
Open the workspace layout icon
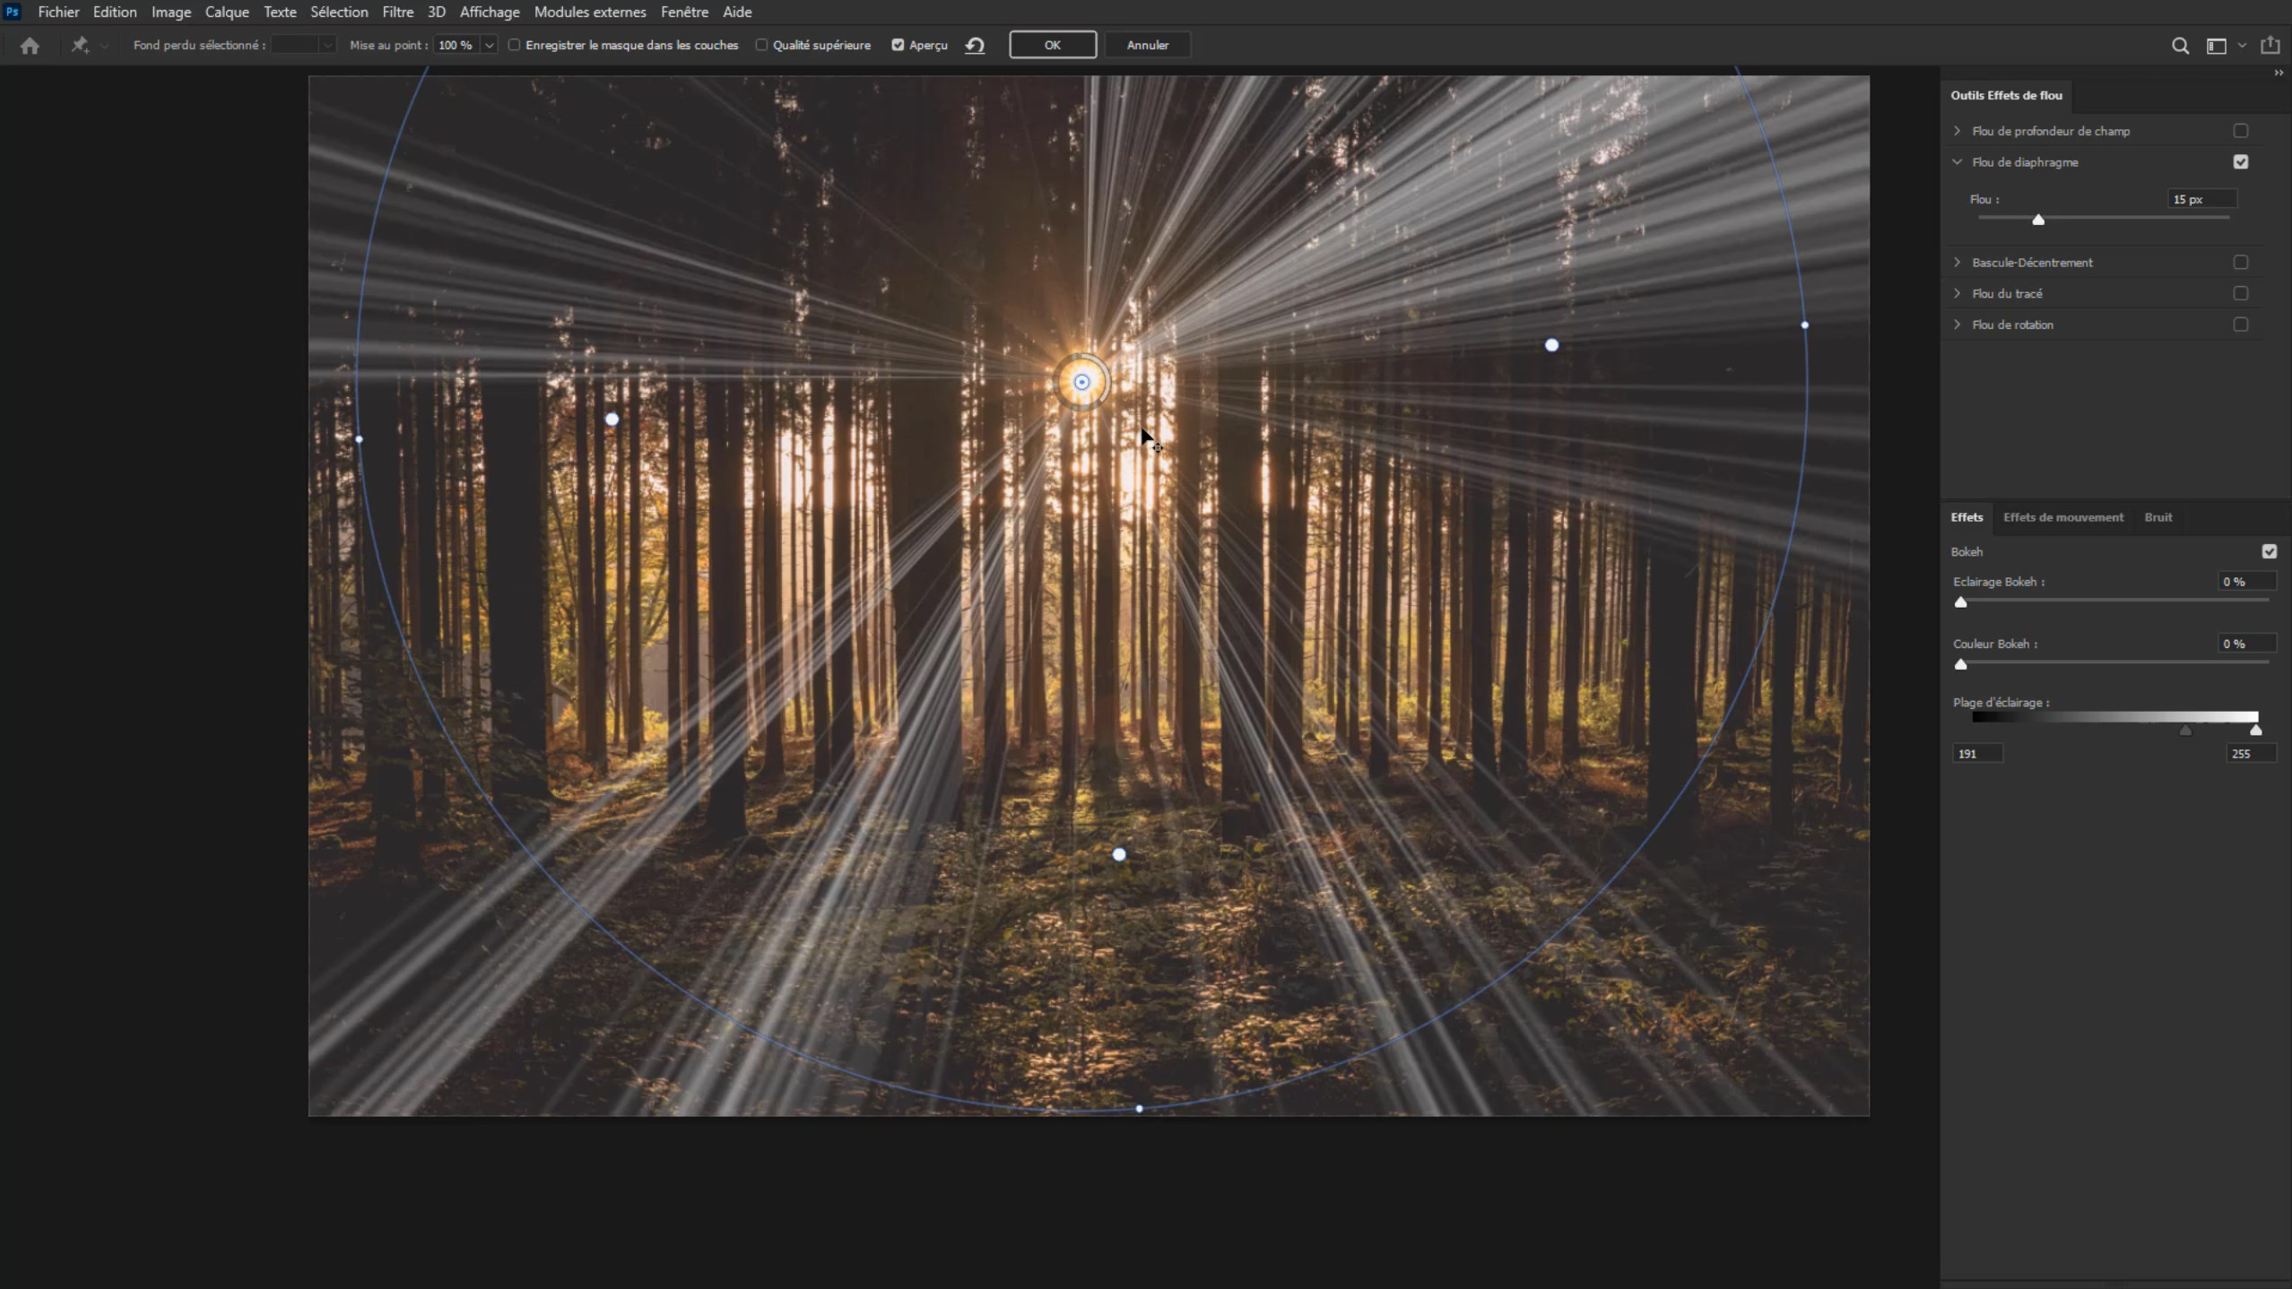2216,46
